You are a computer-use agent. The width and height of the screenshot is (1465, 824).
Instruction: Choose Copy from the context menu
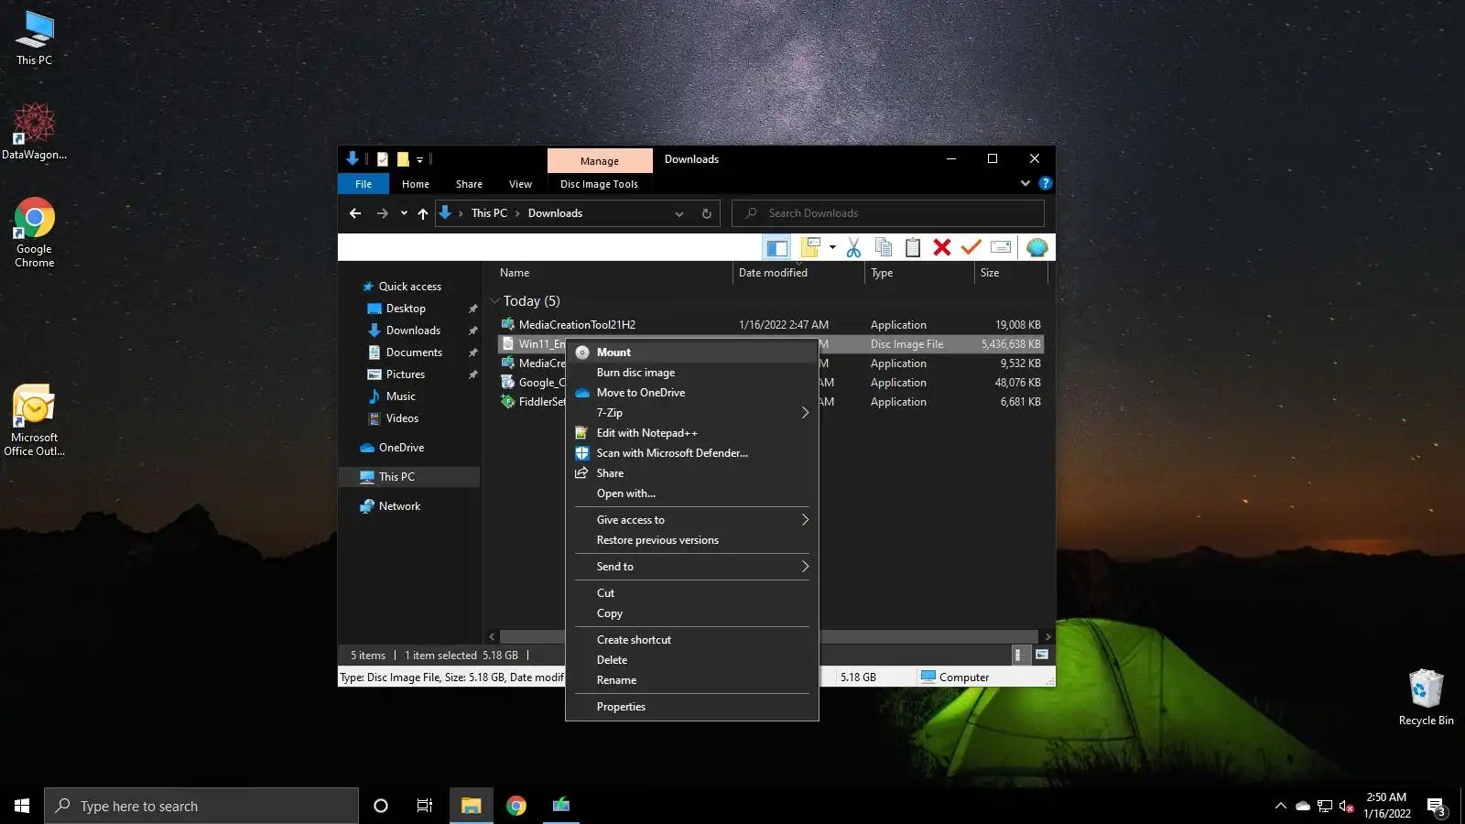[x=691, y=613]
